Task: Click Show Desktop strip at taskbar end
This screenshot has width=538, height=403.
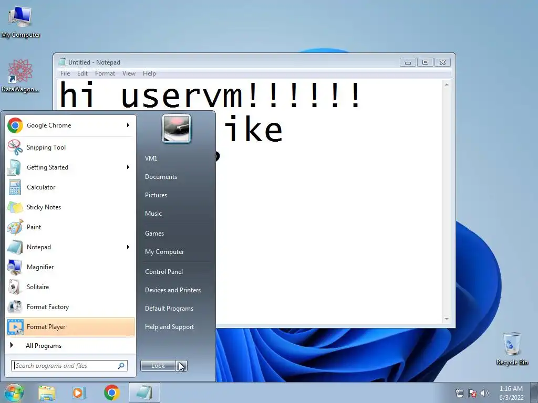Action: [534, 393]
